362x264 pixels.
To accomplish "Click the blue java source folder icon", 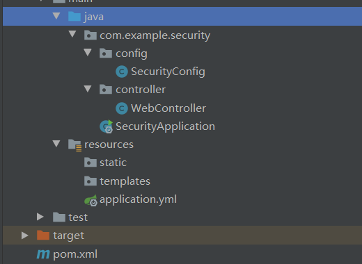I will (x=74, y=17).
